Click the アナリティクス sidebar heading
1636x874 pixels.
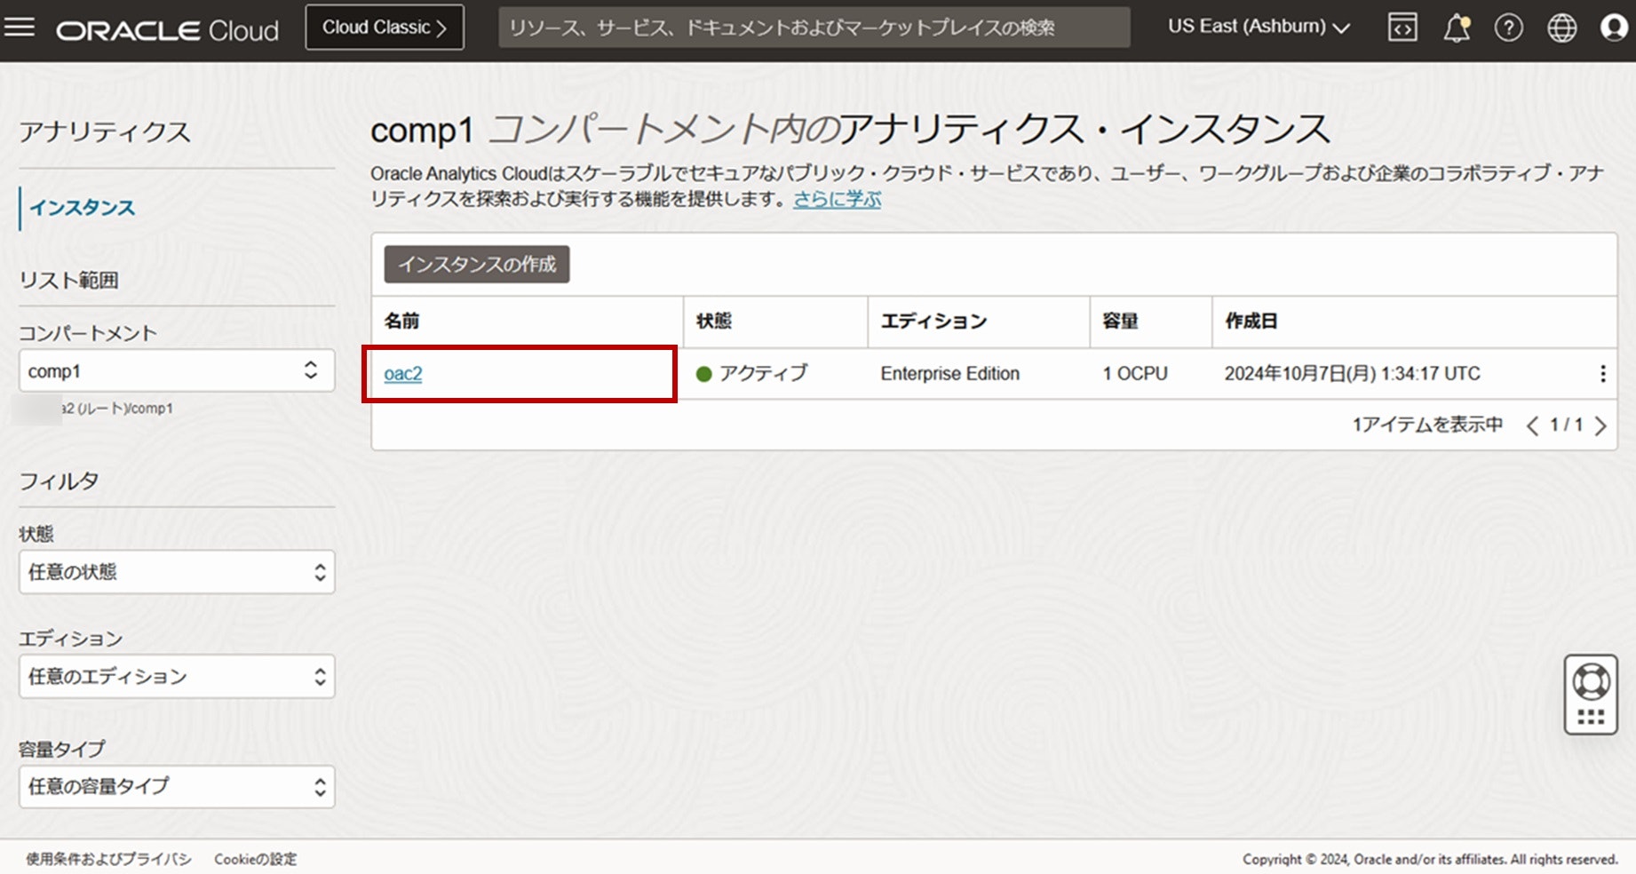click(x=105, y=132)
